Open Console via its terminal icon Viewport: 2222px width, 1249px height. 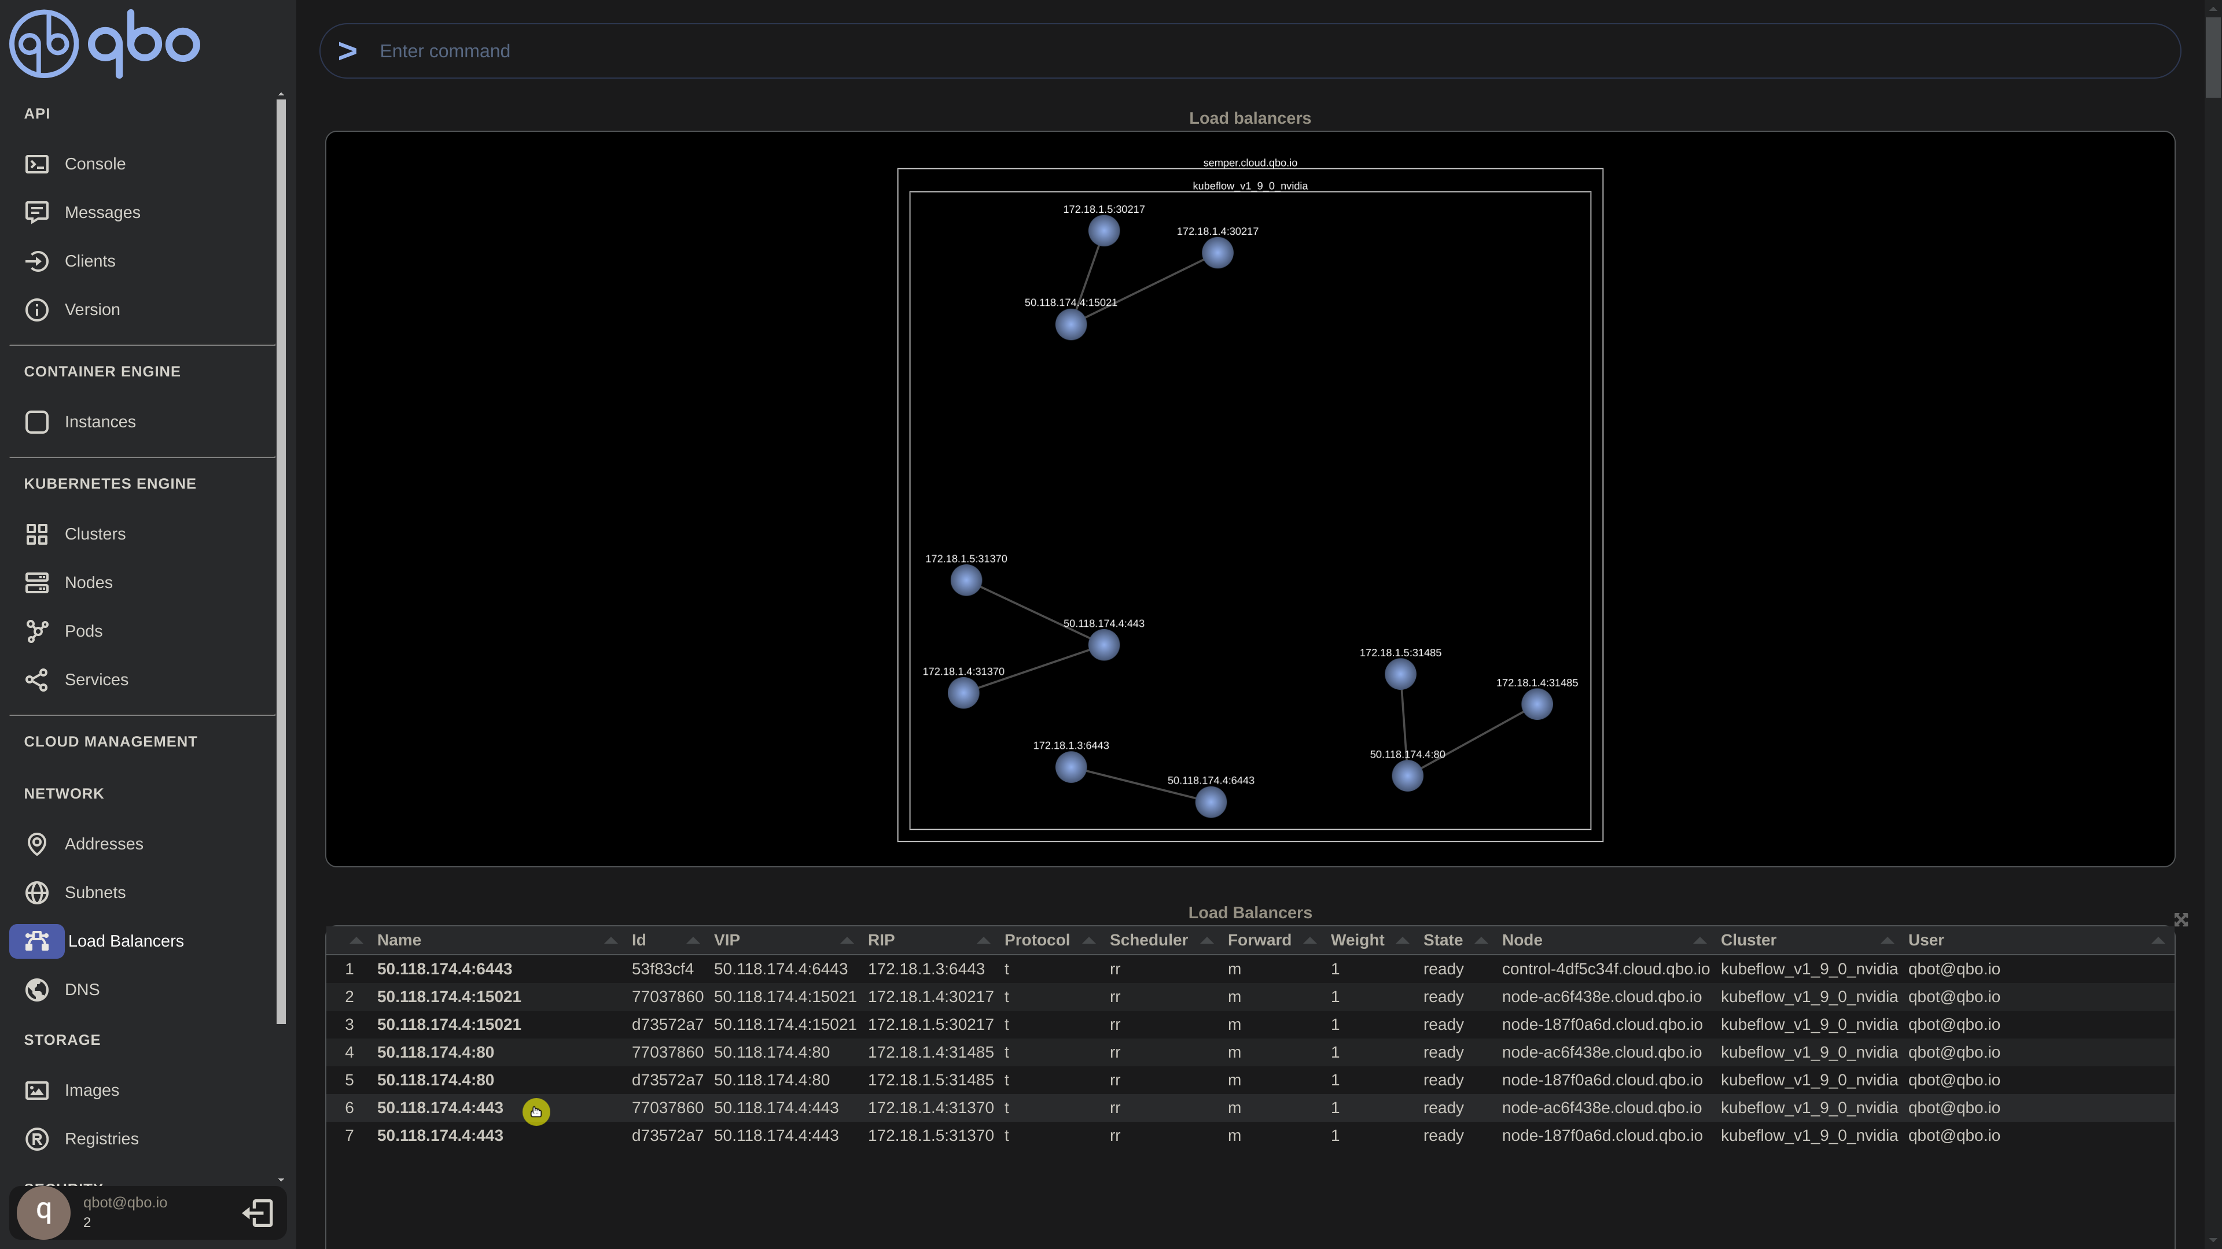click(36, 164)
